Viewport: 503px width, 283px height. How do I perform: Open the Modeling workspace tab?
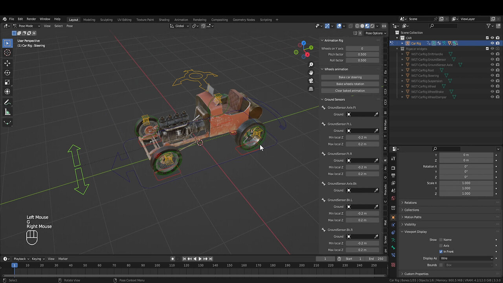click(89, 20)
